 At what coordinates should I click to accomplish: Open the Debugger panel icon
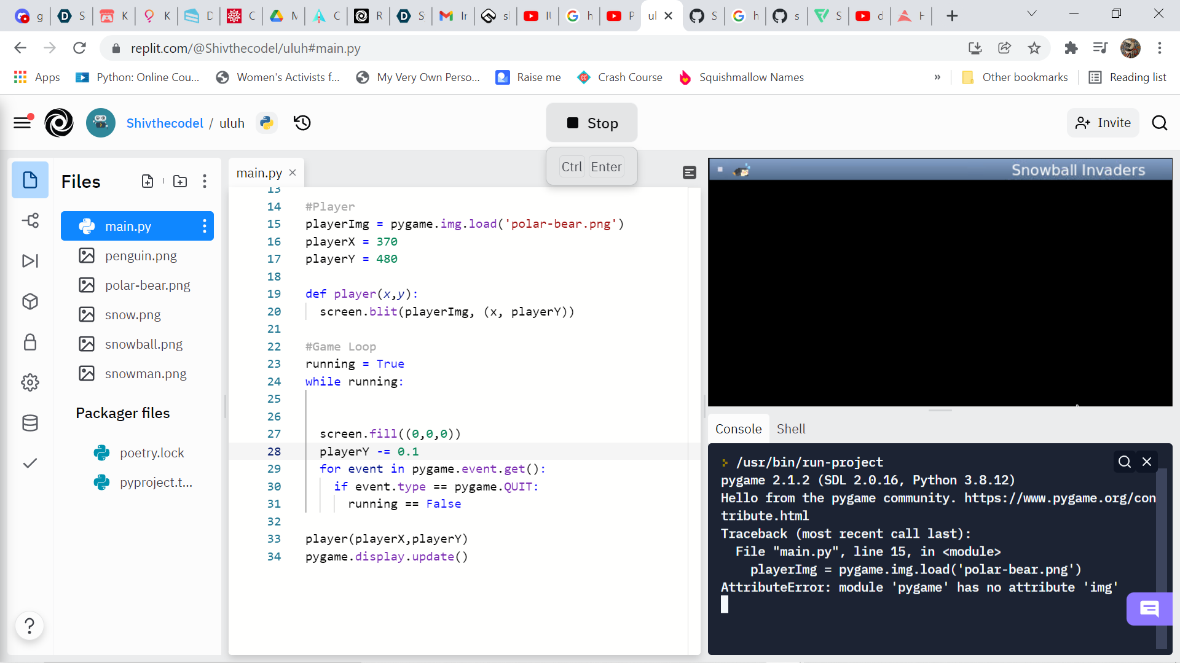click(x=30, y=261)
